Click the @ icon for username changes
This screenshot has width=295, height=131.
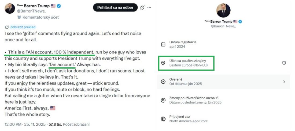[x=163, y=100]
